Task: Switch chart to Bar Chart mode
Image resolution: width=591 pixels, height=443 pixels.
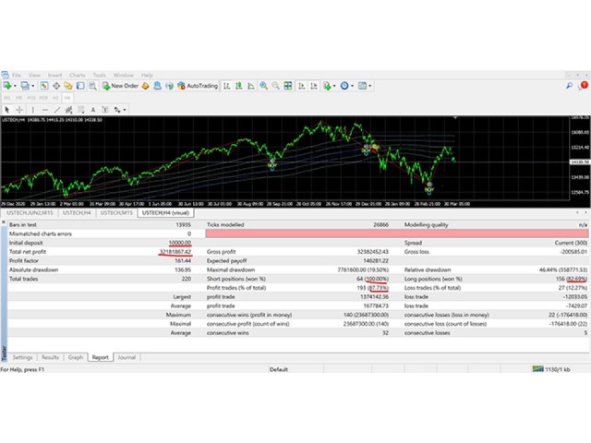Action: pyautogui.click(x=226, y=86)
